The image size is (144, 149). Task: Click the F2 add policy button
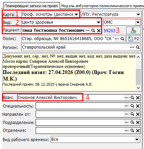click(133, 39)
